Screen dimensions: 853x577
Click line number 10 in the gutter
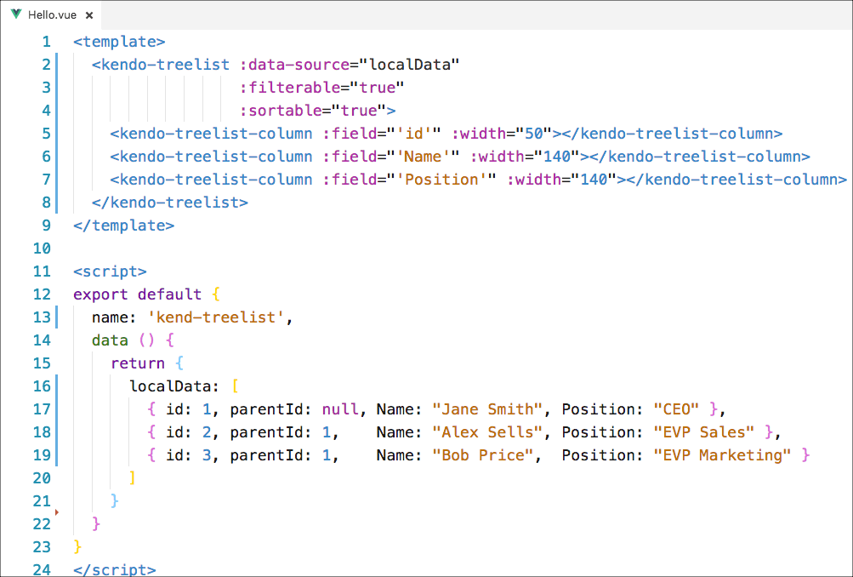click(x=42, y=249)
